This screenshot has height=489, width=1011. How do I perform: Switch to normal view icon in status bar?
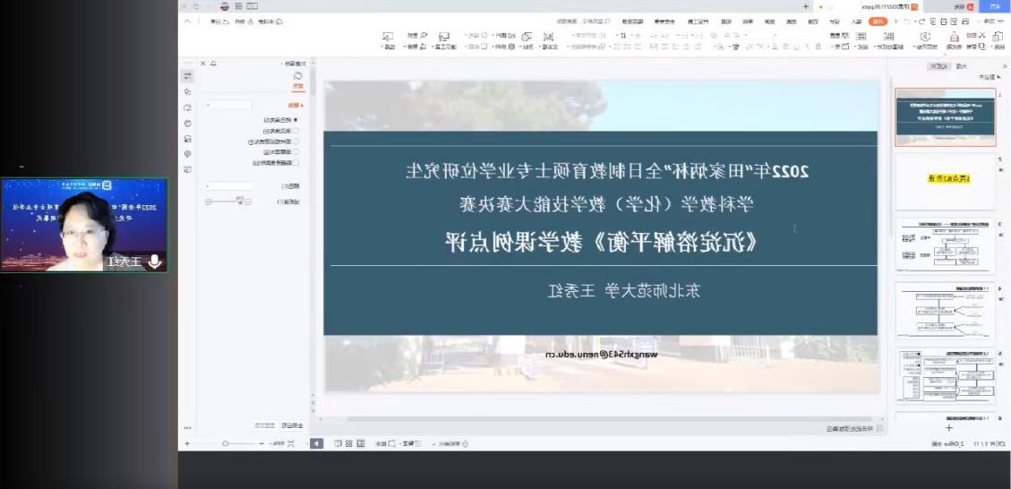click(x=360, y=443)
